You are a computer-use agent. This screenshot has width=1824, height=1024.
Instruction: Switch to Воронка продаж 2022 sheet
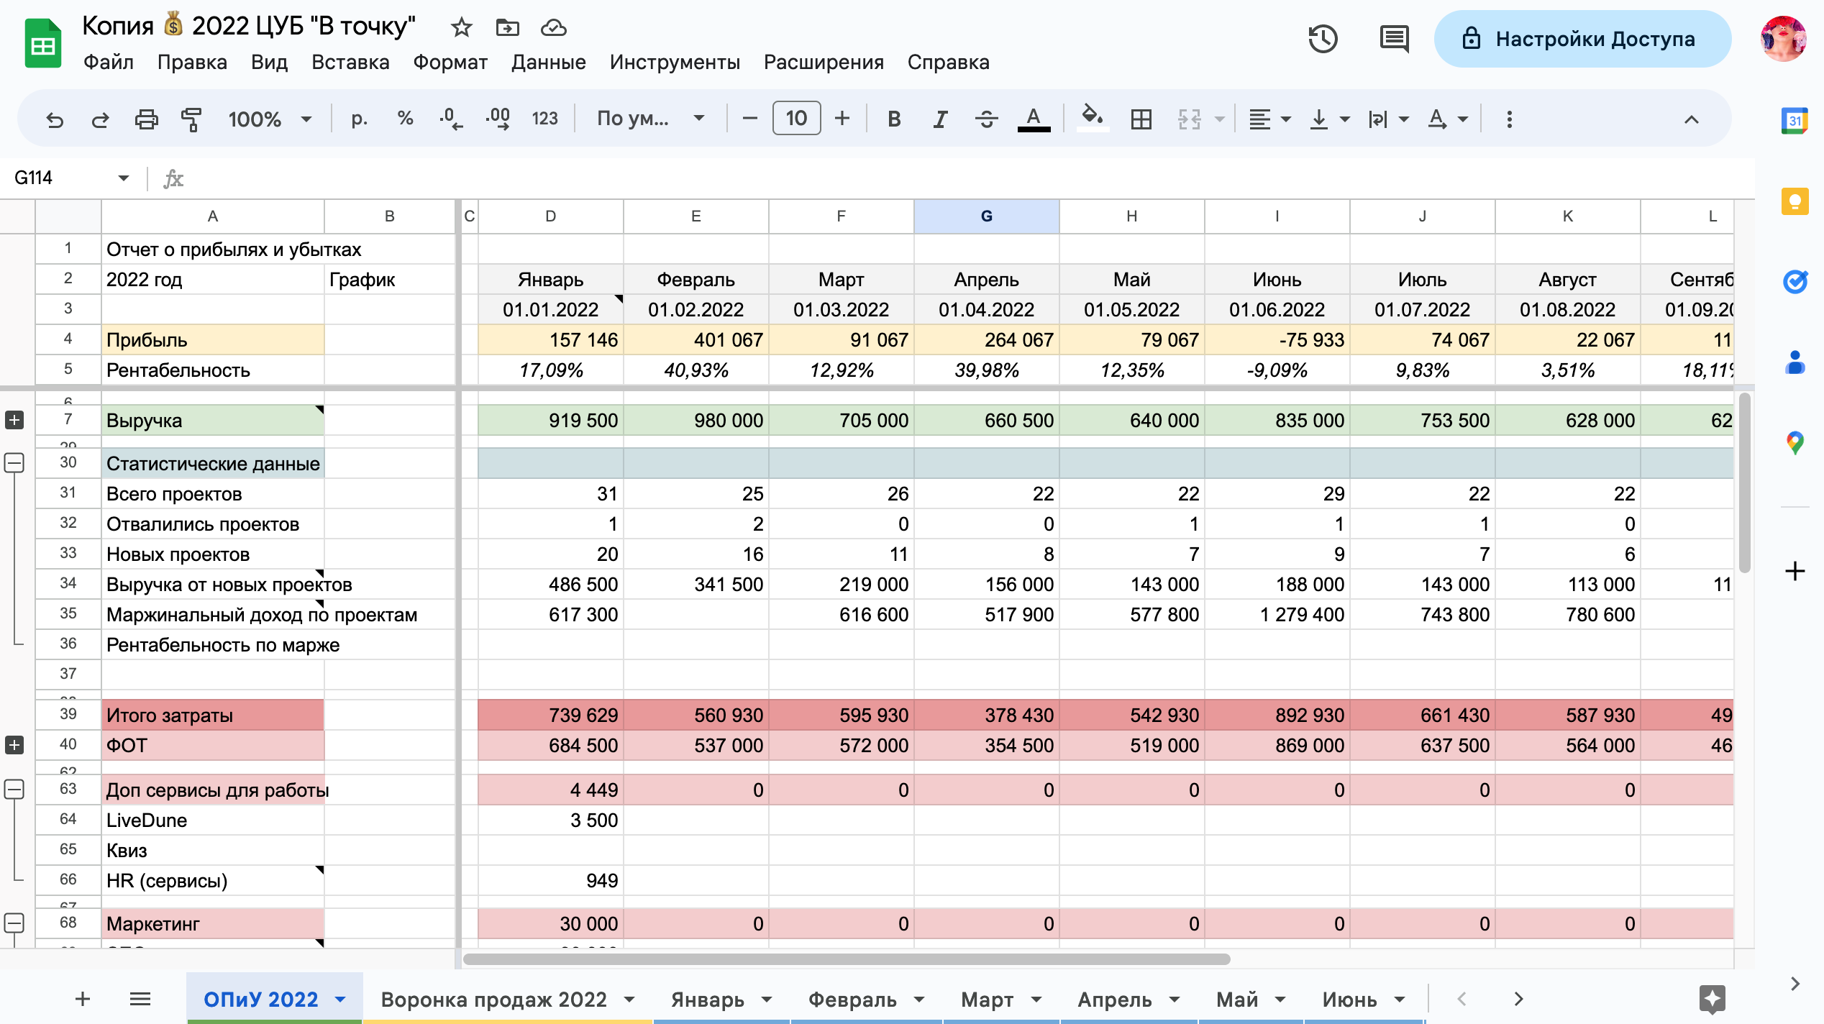[507, 1000]
